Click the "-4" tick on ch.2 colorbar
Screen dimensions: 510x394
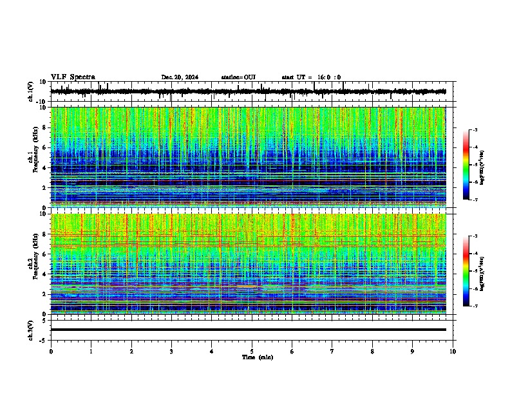pyautogui.click(x=475, y=254)
